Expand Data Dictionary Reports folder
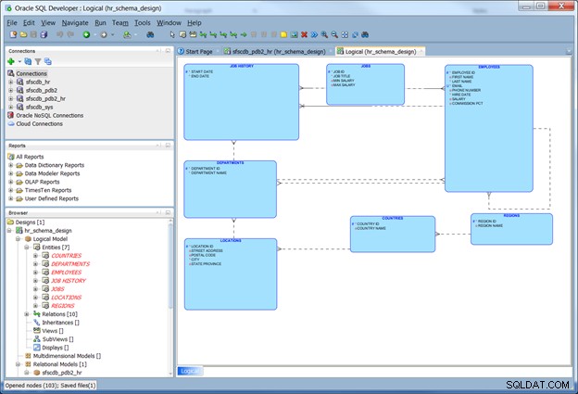The height and width of the screenshot is (394, 578). click(x=11, y=165)
